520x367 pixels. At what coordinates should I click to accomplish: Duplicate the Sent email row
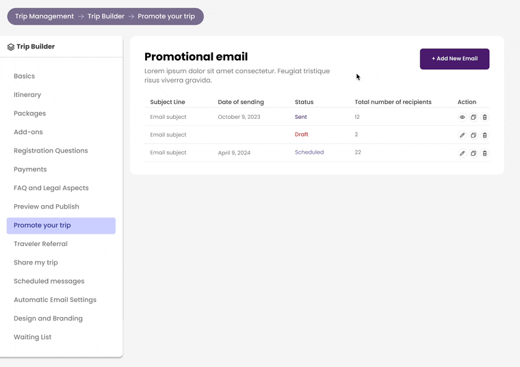tap(473, 118)
